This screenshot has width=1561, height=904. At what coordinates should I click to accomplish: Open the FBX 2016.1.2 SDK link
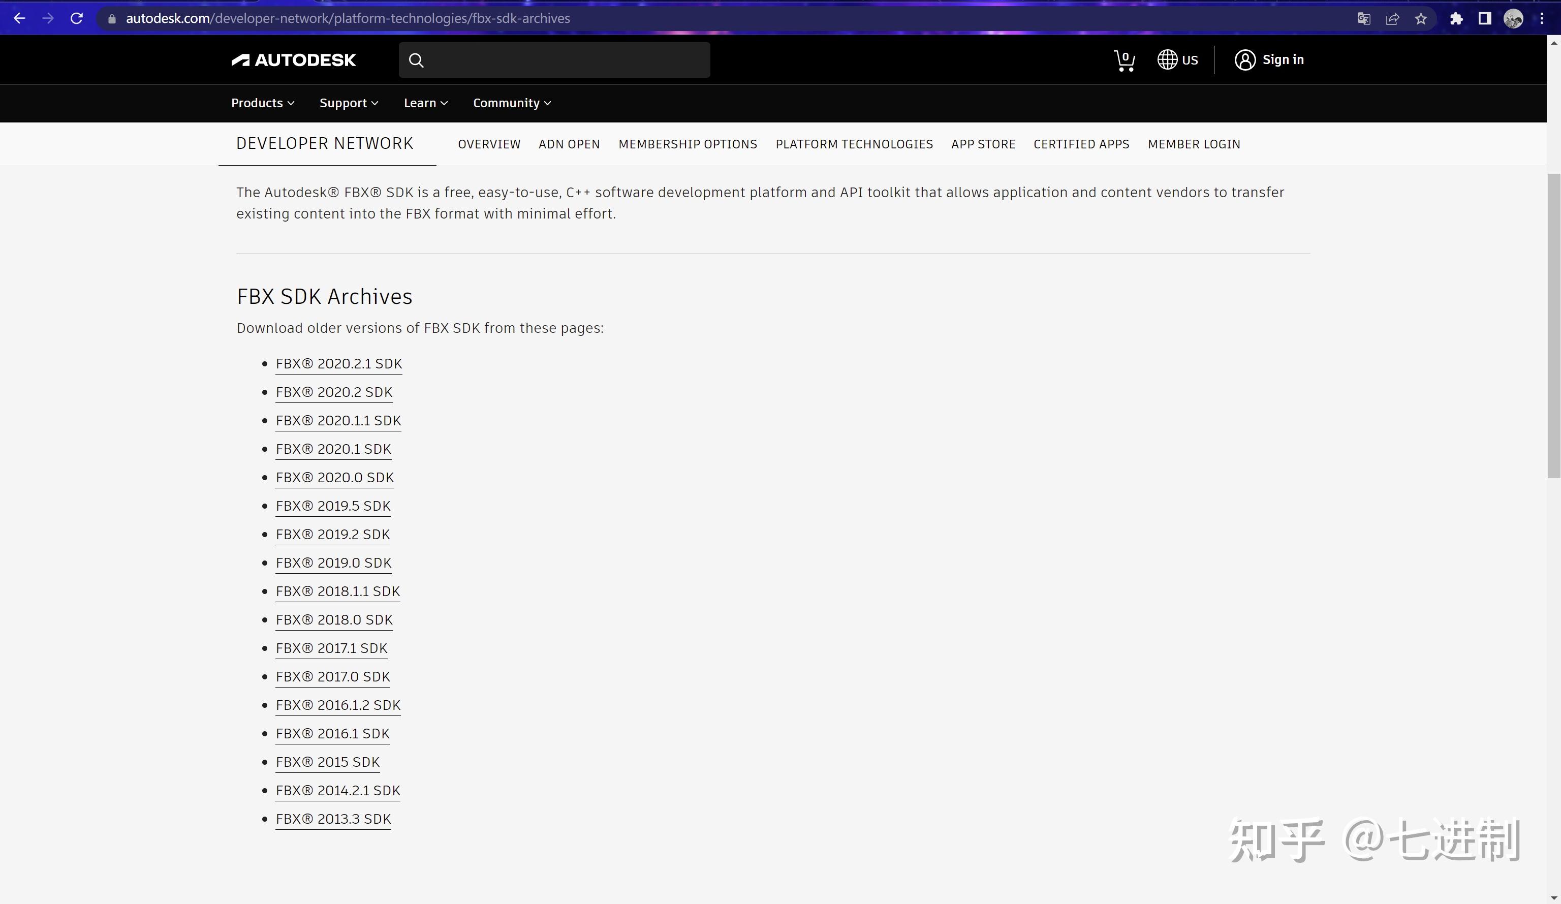point(338,705)
